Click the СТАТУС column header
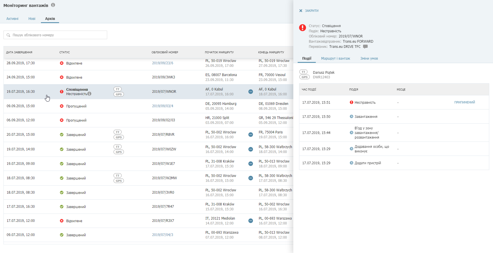The width and height of the screenshot is (493, 253). pyautogui.click(x=65, y=52)
